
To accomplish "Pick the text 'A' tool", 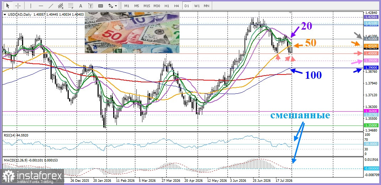I will (x=81, y=6).
